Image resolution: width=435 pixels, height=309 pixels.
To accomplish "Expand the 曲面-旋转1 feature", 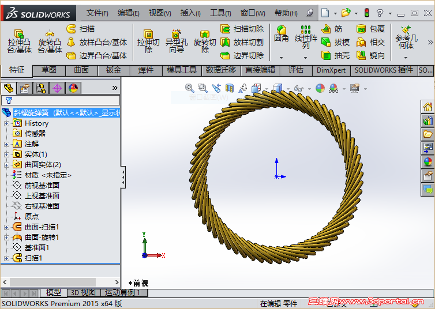I will tap(6, 238).
